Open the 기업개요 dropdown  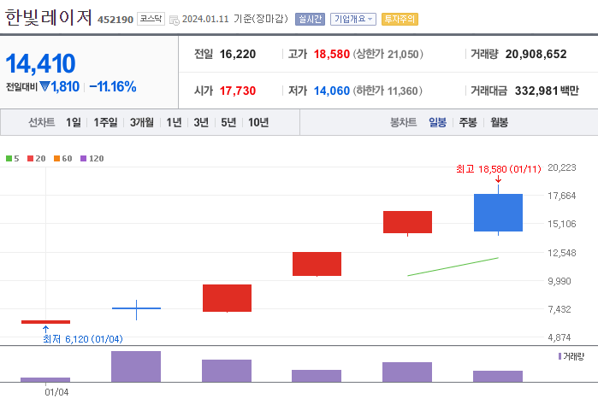353,19
